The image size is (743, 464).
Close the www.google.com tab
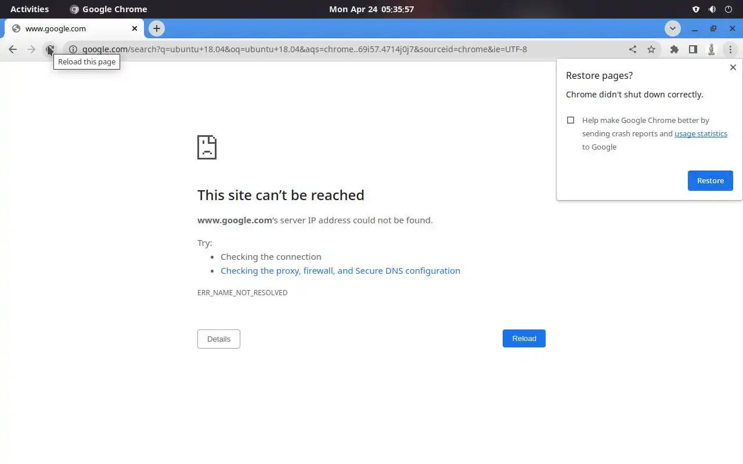point(135,28)
